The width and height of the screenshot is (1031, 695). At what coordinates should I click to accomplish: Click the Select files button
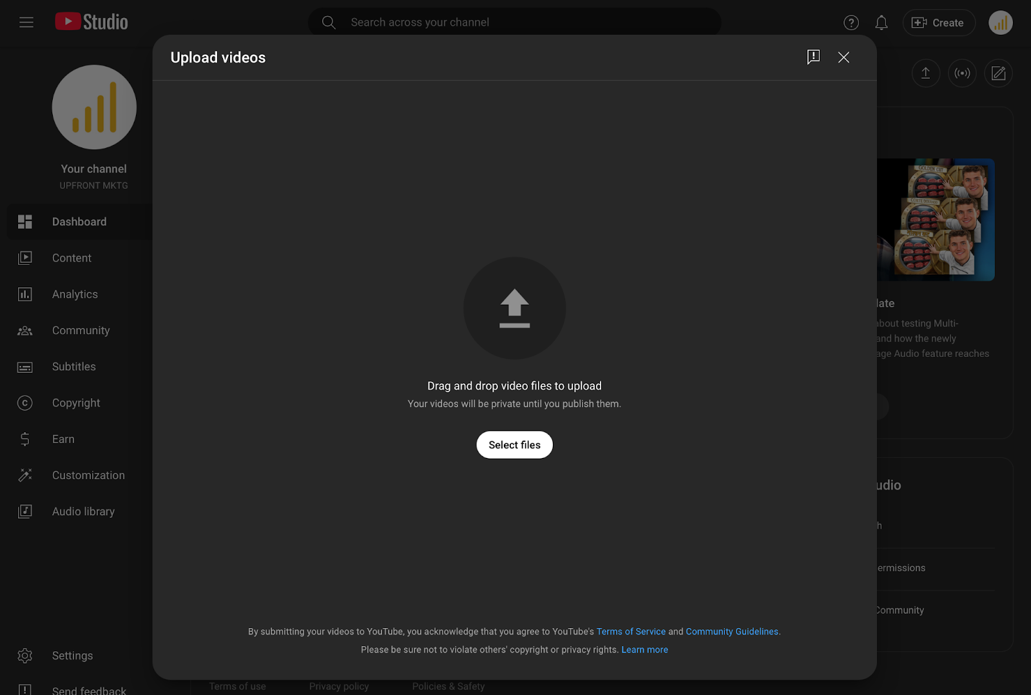point(514,445)
